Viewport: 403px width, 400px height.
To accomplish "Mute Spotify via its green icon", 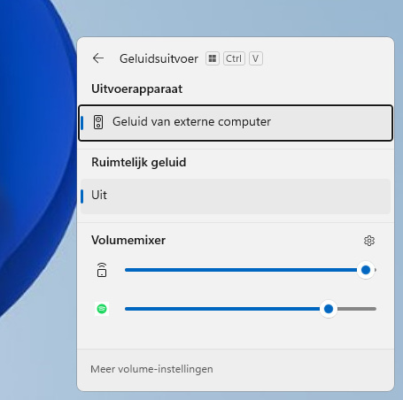I will point(102,309).
